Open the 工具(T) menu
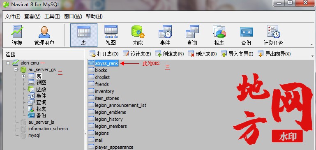This screenshot has width=316, height=150. [x=52, y=16]
